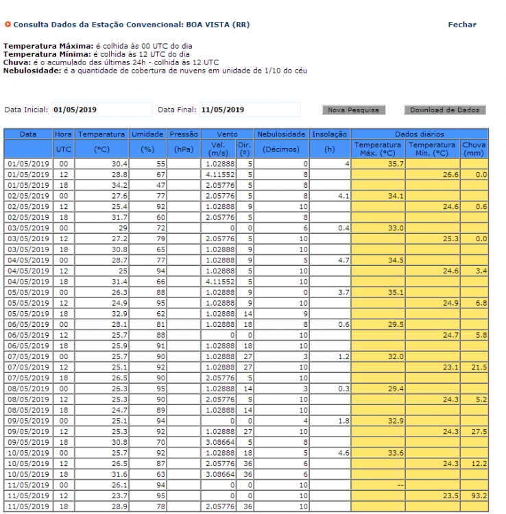Select the Umidade column header

click(x=148, y=134)
